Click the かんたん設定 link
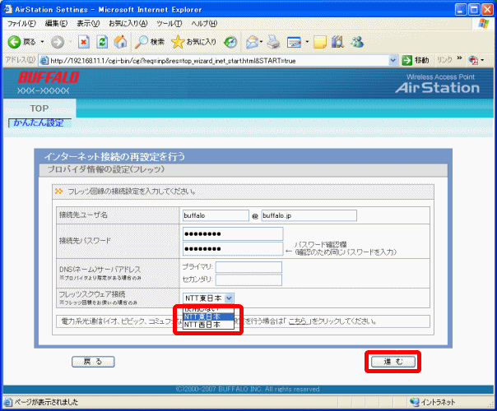The image size is (497, 411). pyautogui.click(x=39, y=122)
